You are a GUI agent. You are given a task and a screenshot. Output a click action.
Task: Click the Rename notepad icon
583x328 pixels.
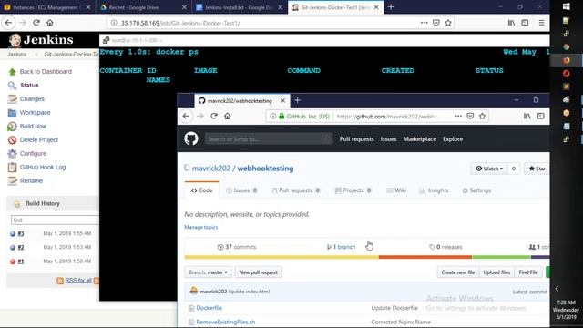[12, 180]
